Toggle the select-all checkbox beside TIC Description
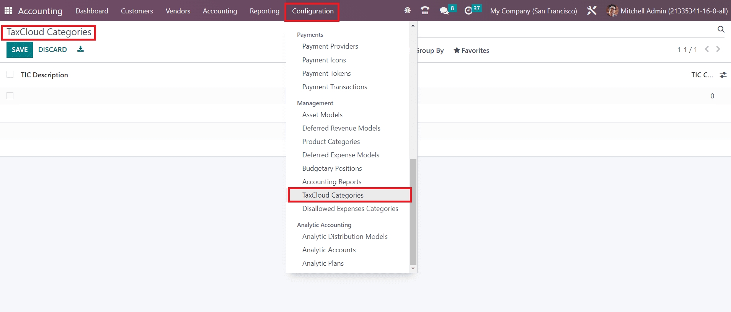The height and width of the screenshot is (312, 731). [10, 75]
